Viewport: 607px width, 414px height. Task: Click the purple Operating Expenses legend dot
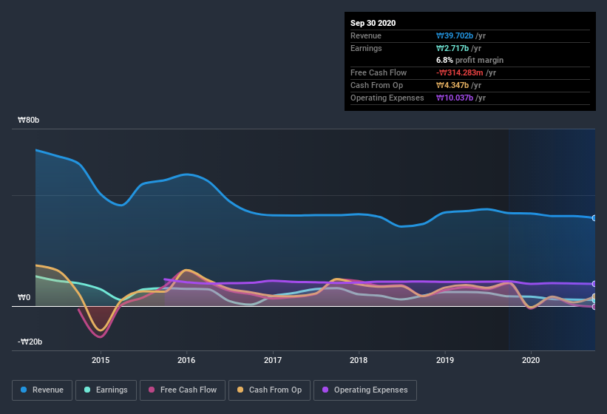point(325,390)
